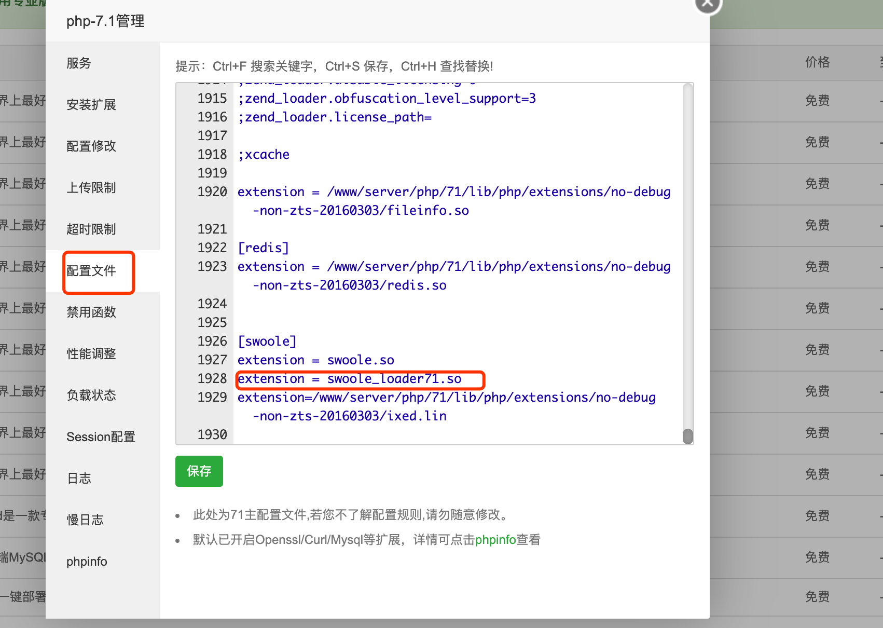Screen dimensions: 883x628
Task: Click the [redis] section header line
Action: click(264, 248)
